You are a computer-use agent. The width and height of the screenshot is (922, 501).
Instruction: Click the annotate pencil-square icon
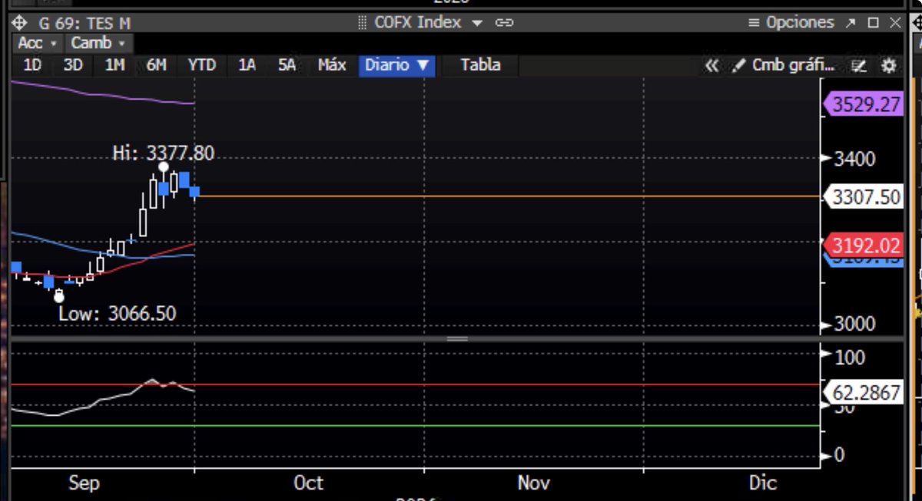pyautogui.click(x=860, y=66)
